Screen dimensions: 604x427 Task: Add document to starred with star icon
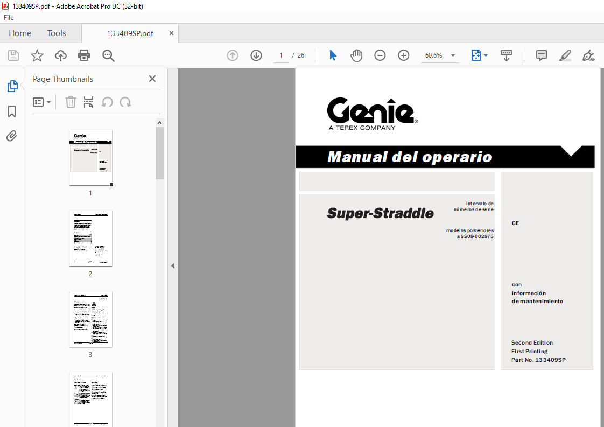(x=37, y=55)
